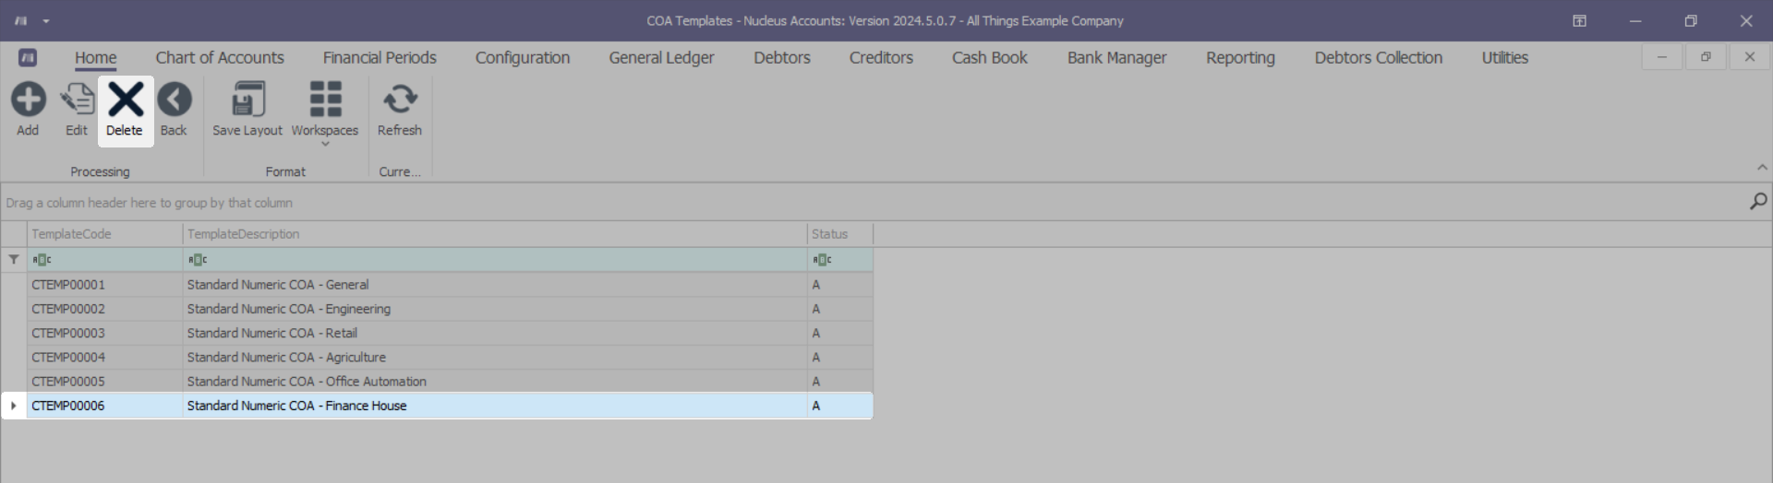The width and height of the screenshot is (1773, 483).
Task: Click the grid search magnifier icon
Action: coord(1758,201)
